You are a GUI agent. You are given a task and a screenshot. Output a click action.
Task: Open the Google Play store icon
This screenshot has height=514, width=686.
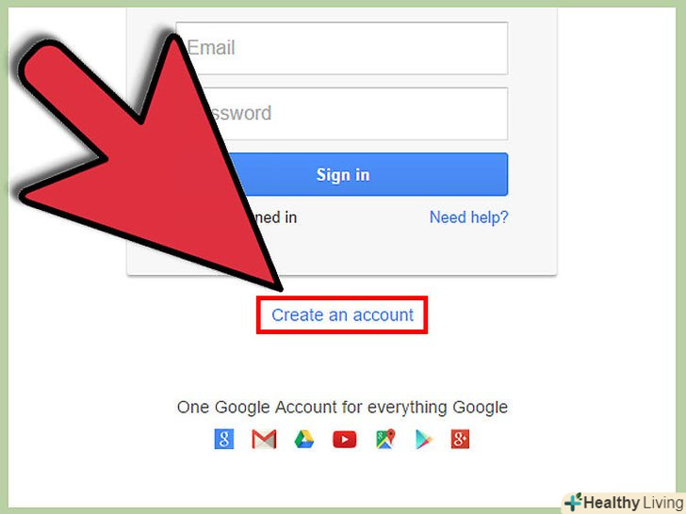coord(424,440)
